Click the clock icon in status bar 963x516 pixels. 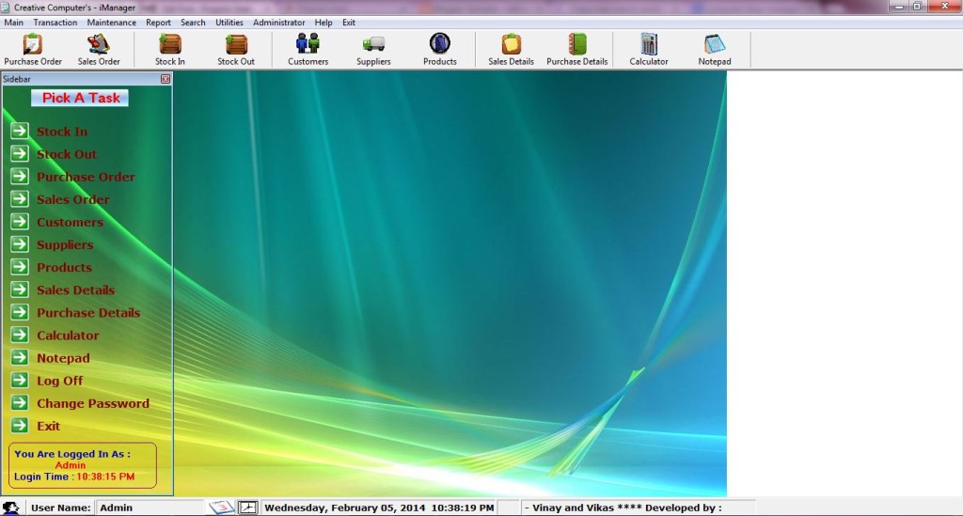[247, 508]
